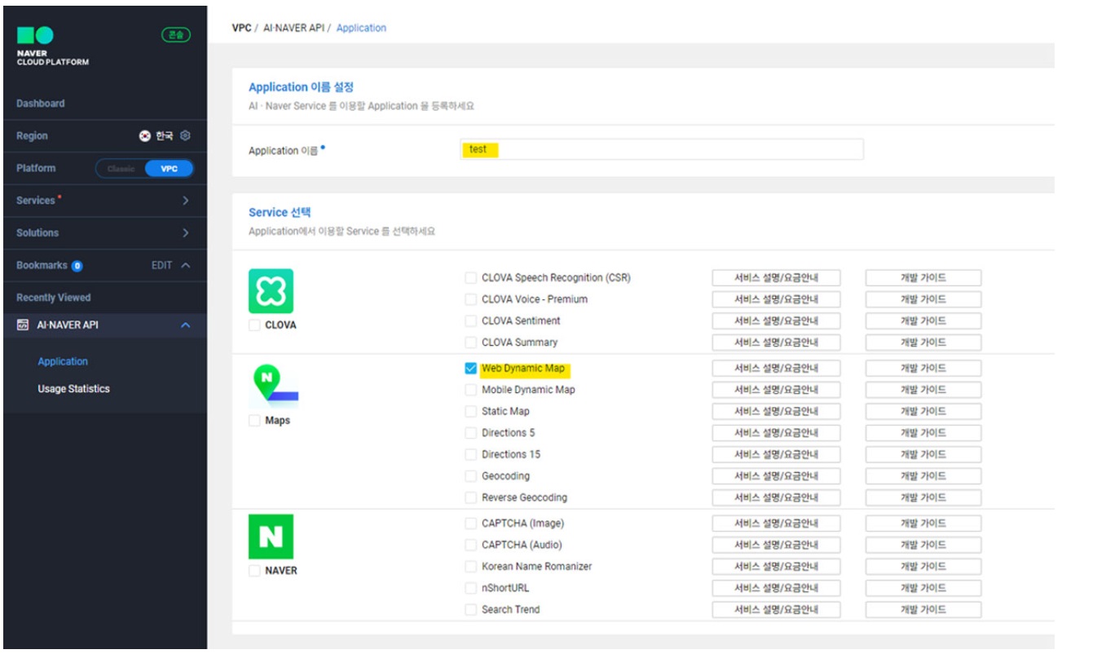Tick the CLOVA Speech Recognition (CSR) checkbox

pyautogui.click(x=471, y=278)
